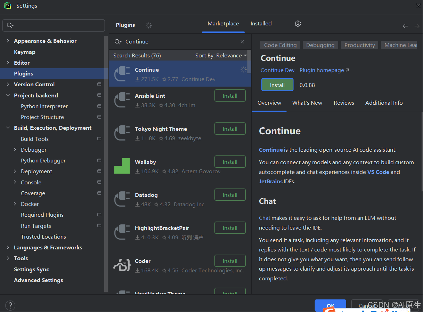Click project-level marker icon beside Python Interpreter
Screen dimensions: 423x312
coord(99,106)
